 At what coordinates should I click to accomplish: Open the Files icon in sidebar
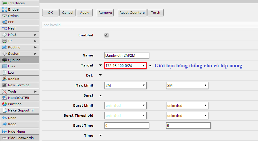tap(5, 66)
